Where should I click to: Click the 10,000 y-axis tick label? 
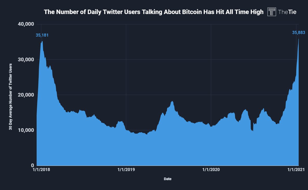tap(26, 130)
